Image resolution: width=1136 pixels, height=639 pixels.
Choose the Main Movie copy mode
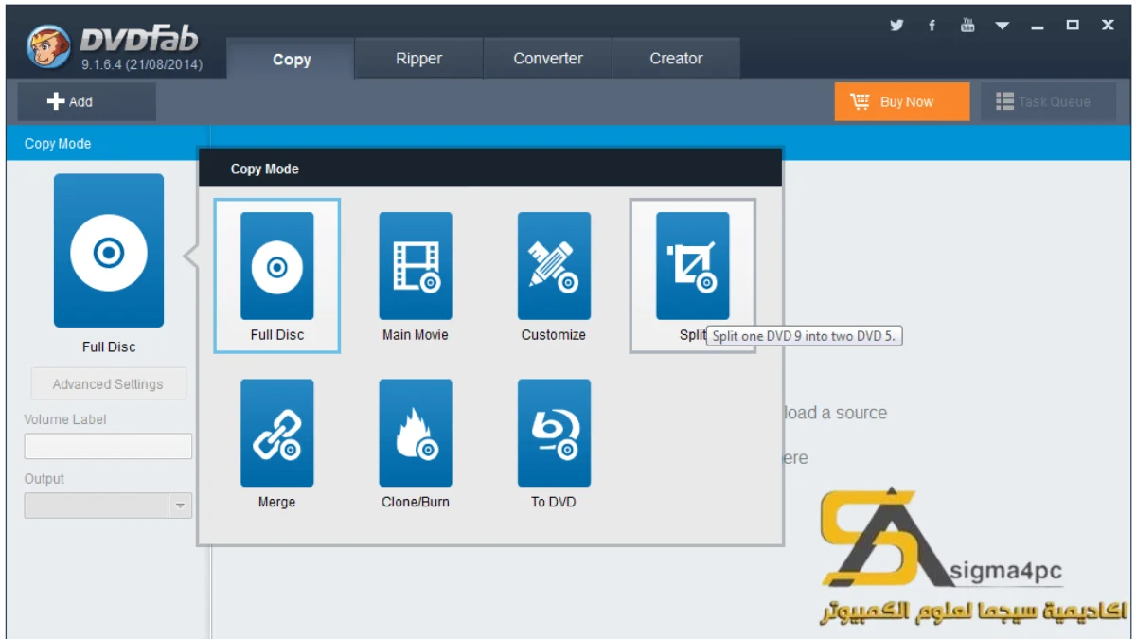point(416,266)
